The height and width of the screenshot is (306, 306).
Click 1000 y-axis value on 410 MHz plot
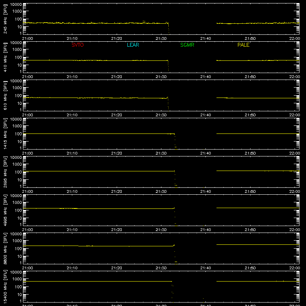[17, 50]
